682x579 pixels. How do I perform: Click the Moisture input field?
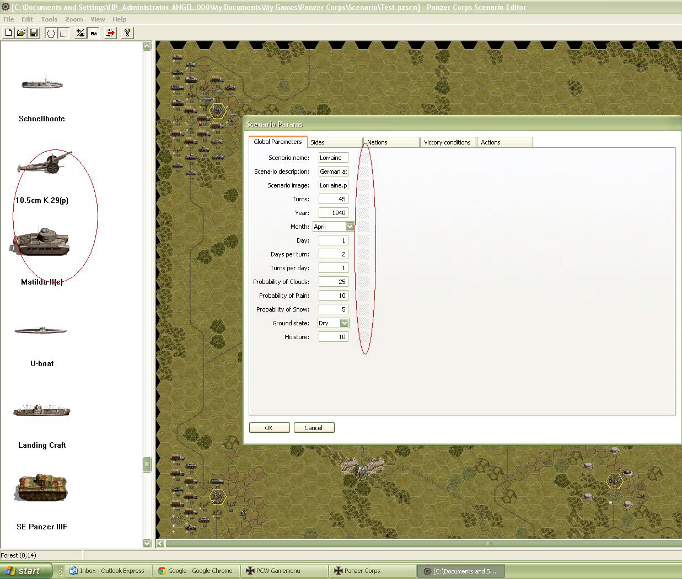pyautogui.click(x=334, y=337)
